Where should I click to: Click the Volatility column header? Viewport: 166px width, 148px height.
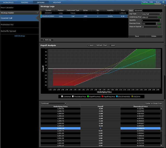(x=110, y=10)
